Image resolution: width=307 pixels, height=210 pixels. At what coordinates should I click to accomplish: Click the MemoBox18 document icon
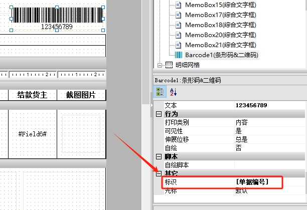click(178, 25)
